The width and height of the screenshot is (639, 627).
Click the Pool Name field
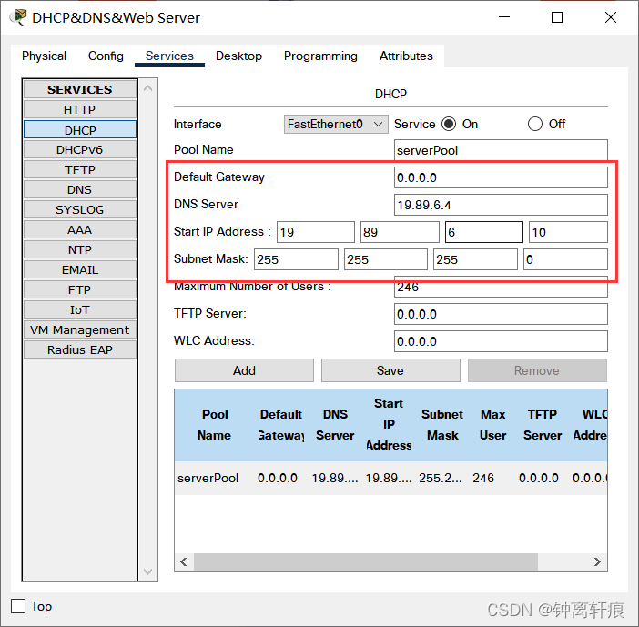point(501,150)
